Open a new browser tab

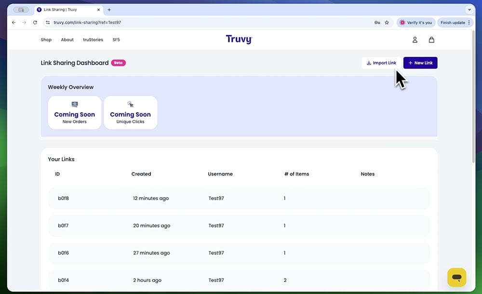click(x=109, y=10)
